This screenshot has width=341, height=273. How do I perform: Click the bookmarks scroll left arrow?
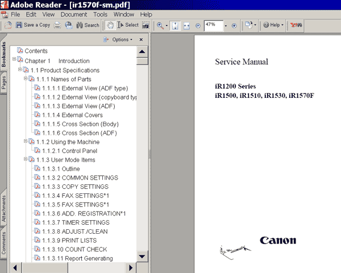pos(15,267)
